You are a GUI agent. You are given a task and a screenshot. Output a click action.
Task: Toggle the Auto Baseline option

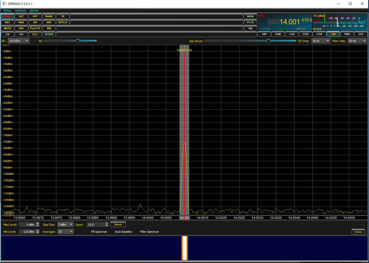(x=123, y=231)
